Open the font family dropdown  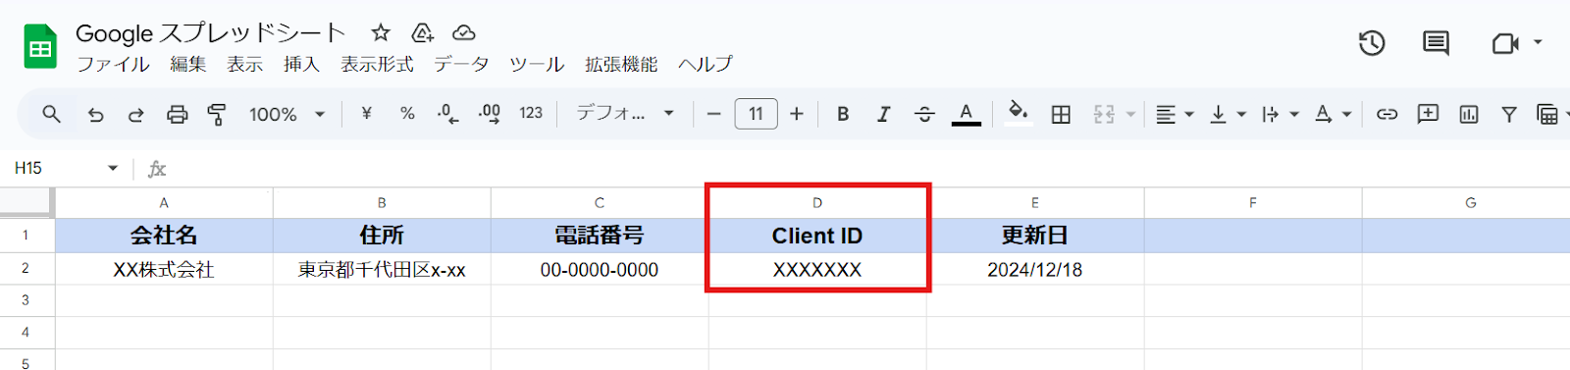(625, 114)
